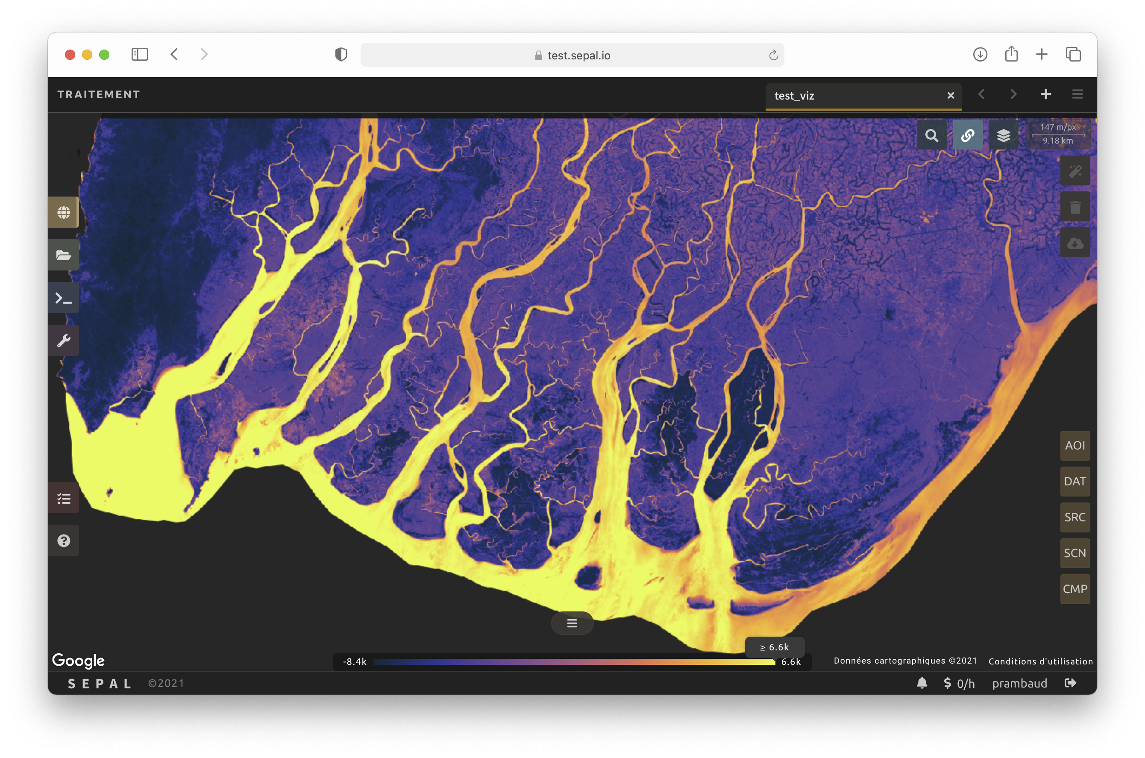Screen dimensions: 1145x758
Task: Open the Files folder icon in sidebar
Action: tap(63, 255)
